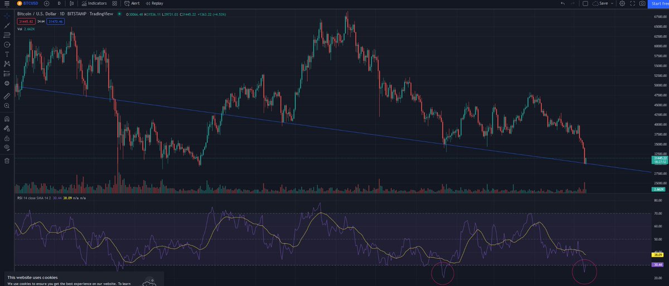Viewport: 669px width, 286px height.
Task: Click the 67500.00 price scale label
Action: [660, 17]
